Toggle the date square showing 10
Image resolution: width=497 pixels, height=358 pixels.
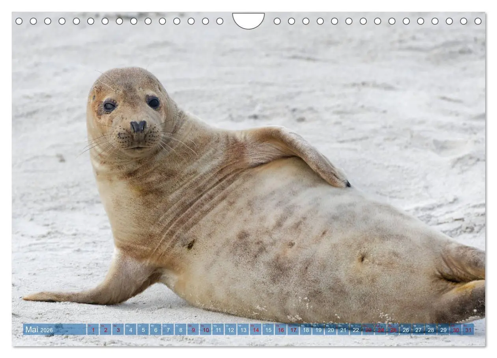click(206, 330)
